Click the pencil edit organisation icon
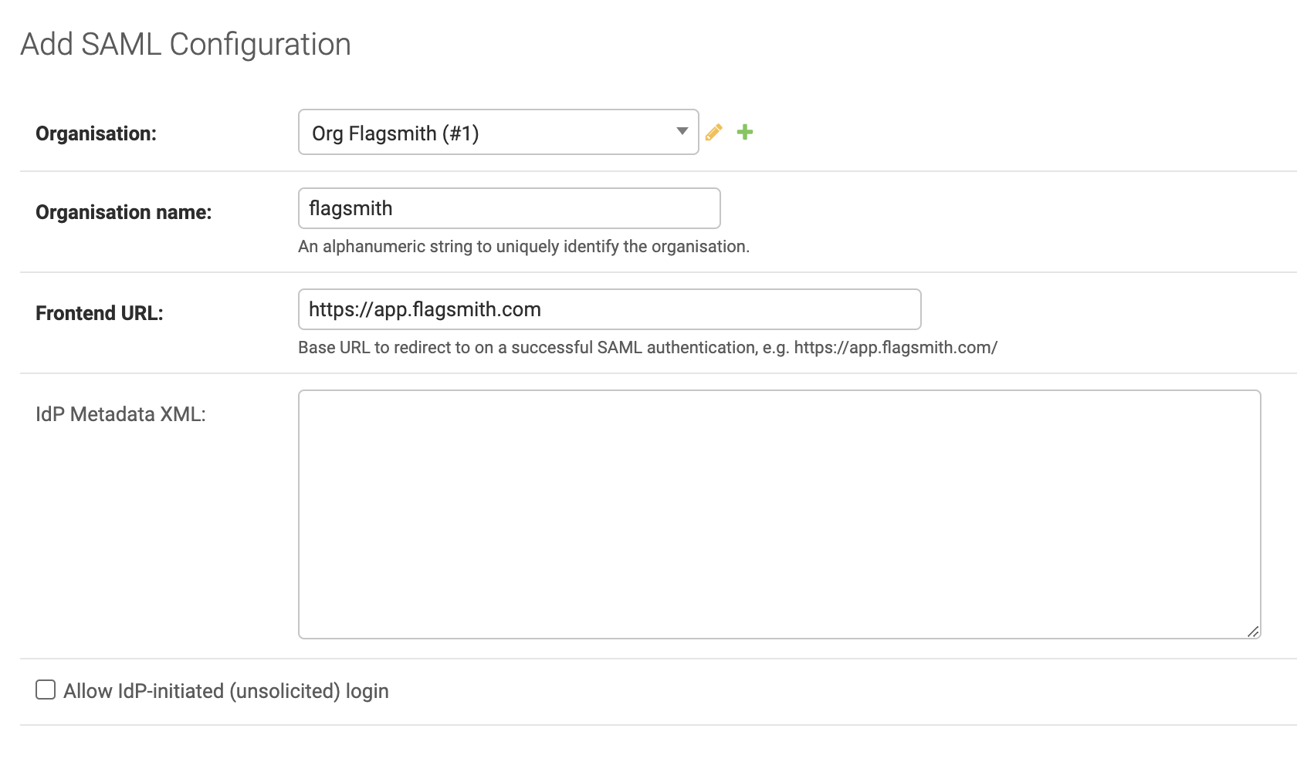This screenshot has height=762, width=1297. (x=714, y=133)
